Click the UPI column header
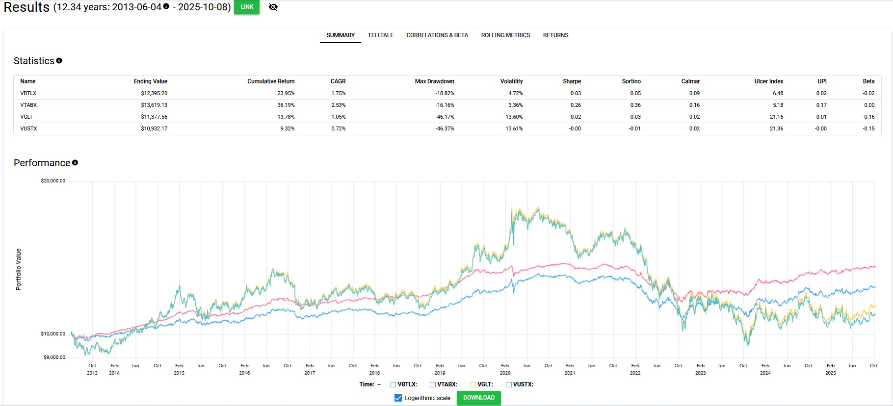Screen dimensions: 893x406 click(x=822, y=81)
